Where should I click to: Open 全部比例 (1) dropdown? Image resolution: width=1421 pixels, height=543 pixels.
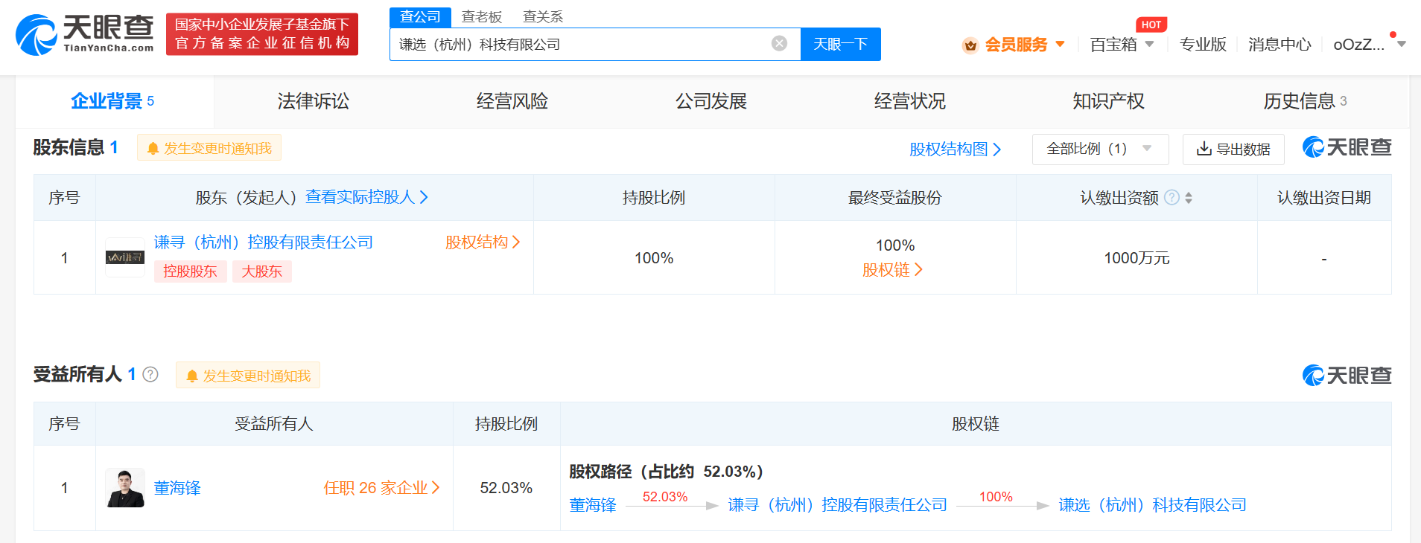[x=1100, y=149]
